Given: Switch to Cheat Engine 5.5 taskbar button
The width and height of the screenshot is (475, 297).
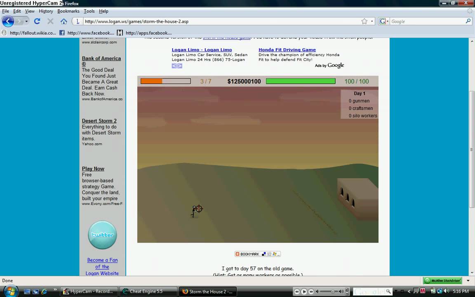Looking at the screenshot, I should 148,292.
